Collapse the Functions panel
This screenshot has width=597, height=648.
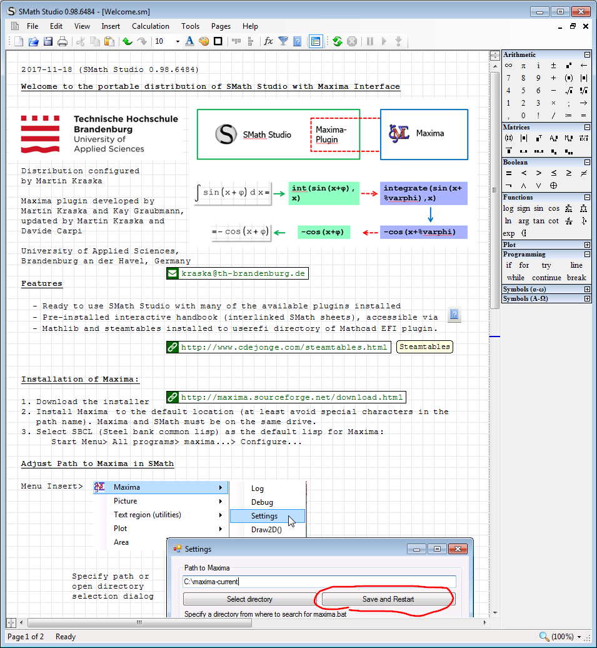(x=587, y=198)
